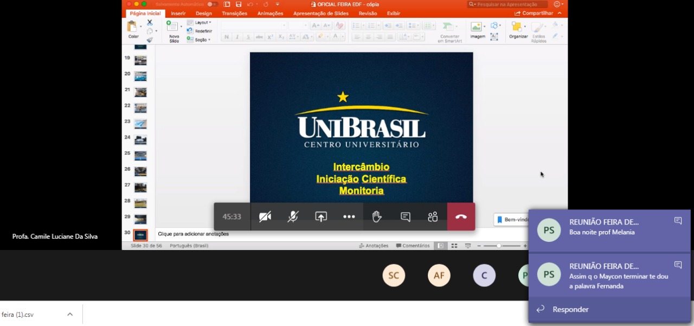Viewport: 694px width, 326px height.
Task: Switch to the Inserir tab
Action: pyautogui.click(x=178, y=14)
